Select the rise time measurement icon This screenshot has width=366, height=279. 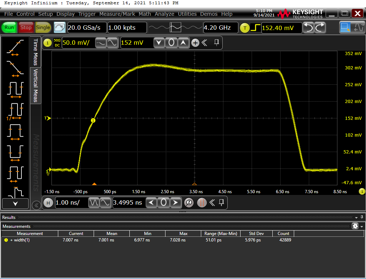tap(15, 47)
